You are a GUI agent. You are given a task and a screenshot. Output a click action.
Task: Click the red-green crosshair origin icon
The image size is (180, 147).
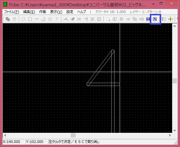[x=170, y=19]
